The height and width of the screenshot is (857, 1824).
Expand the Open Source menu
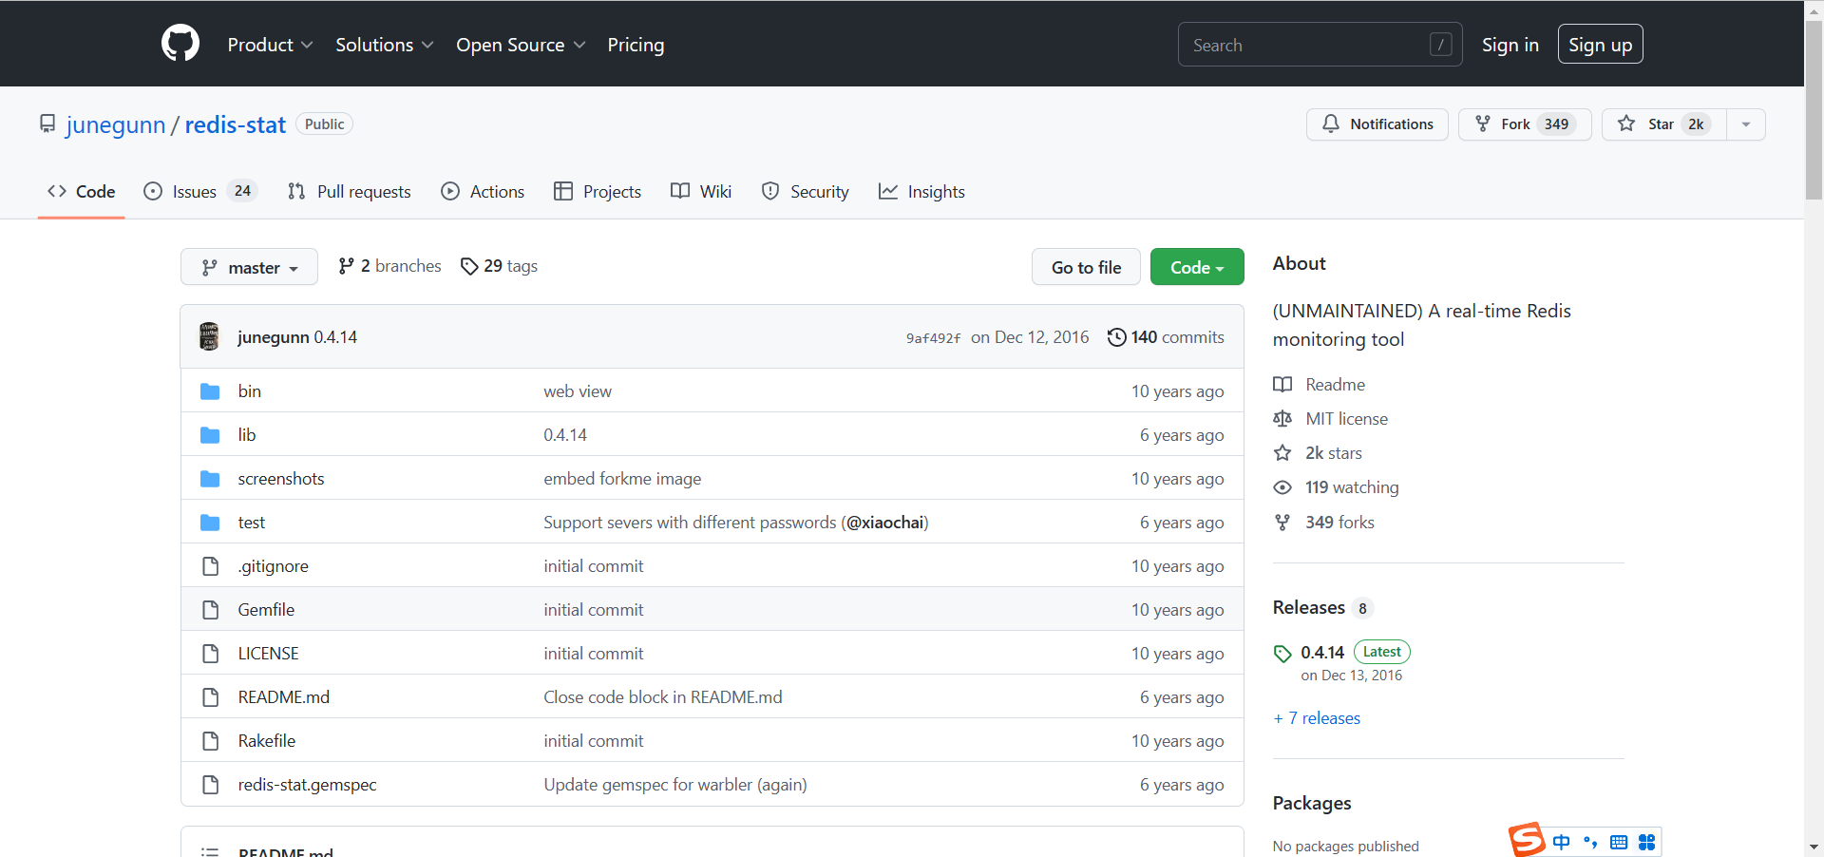(521, 45)
